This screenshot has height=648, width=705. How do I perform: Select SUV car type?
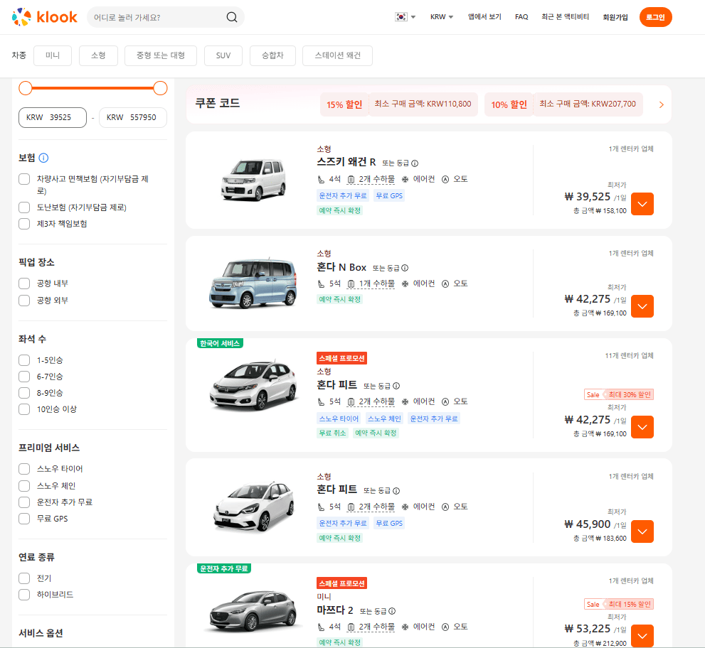[223, 55]
